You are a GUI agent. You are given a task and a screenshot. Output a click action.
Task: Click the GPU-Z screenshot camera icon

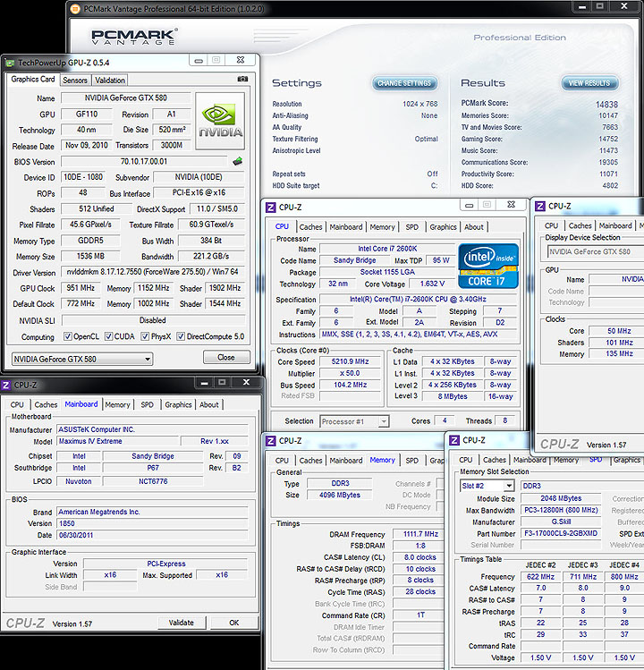coord(242,79)
